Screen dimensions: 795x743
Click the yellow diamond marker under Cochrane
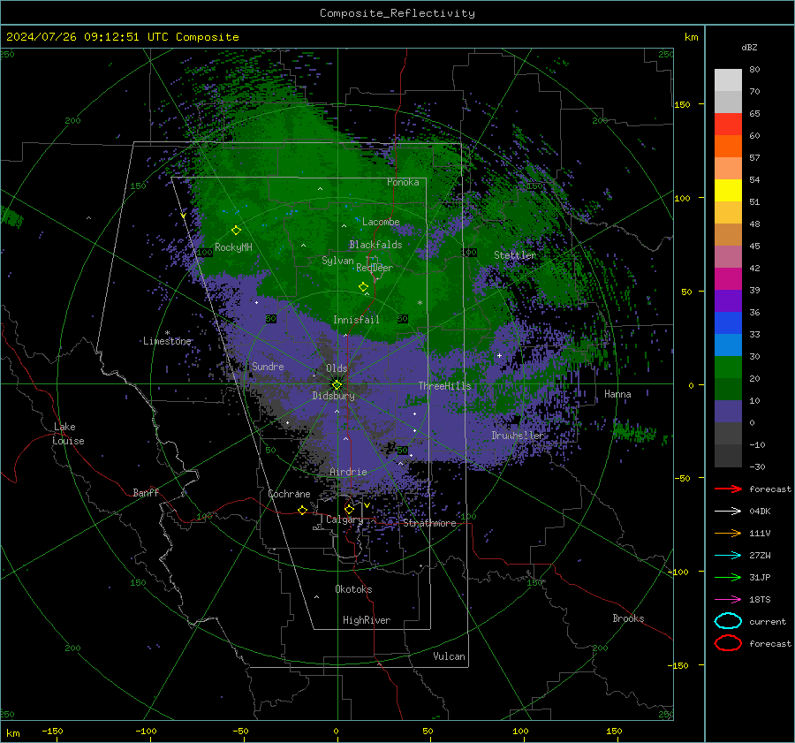click(302, 510)
